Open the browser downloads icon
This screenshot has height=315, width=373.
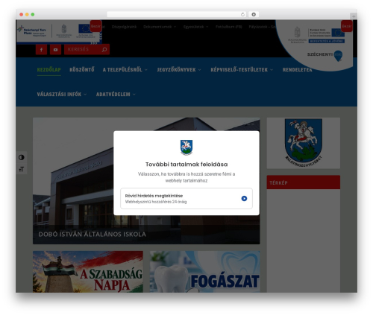point(254,14)
